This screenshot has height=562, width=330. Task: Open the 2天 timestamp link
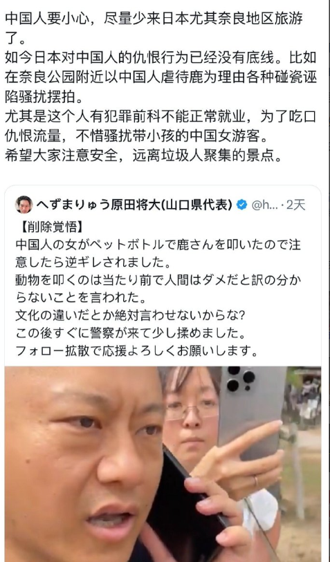[x=296, y=205]
